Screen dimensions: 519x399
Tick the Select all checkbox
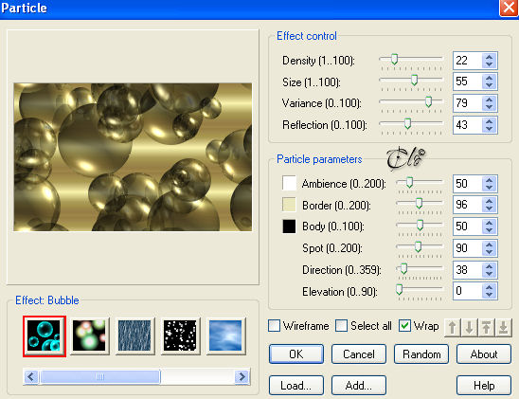click(x=341, y=326)
